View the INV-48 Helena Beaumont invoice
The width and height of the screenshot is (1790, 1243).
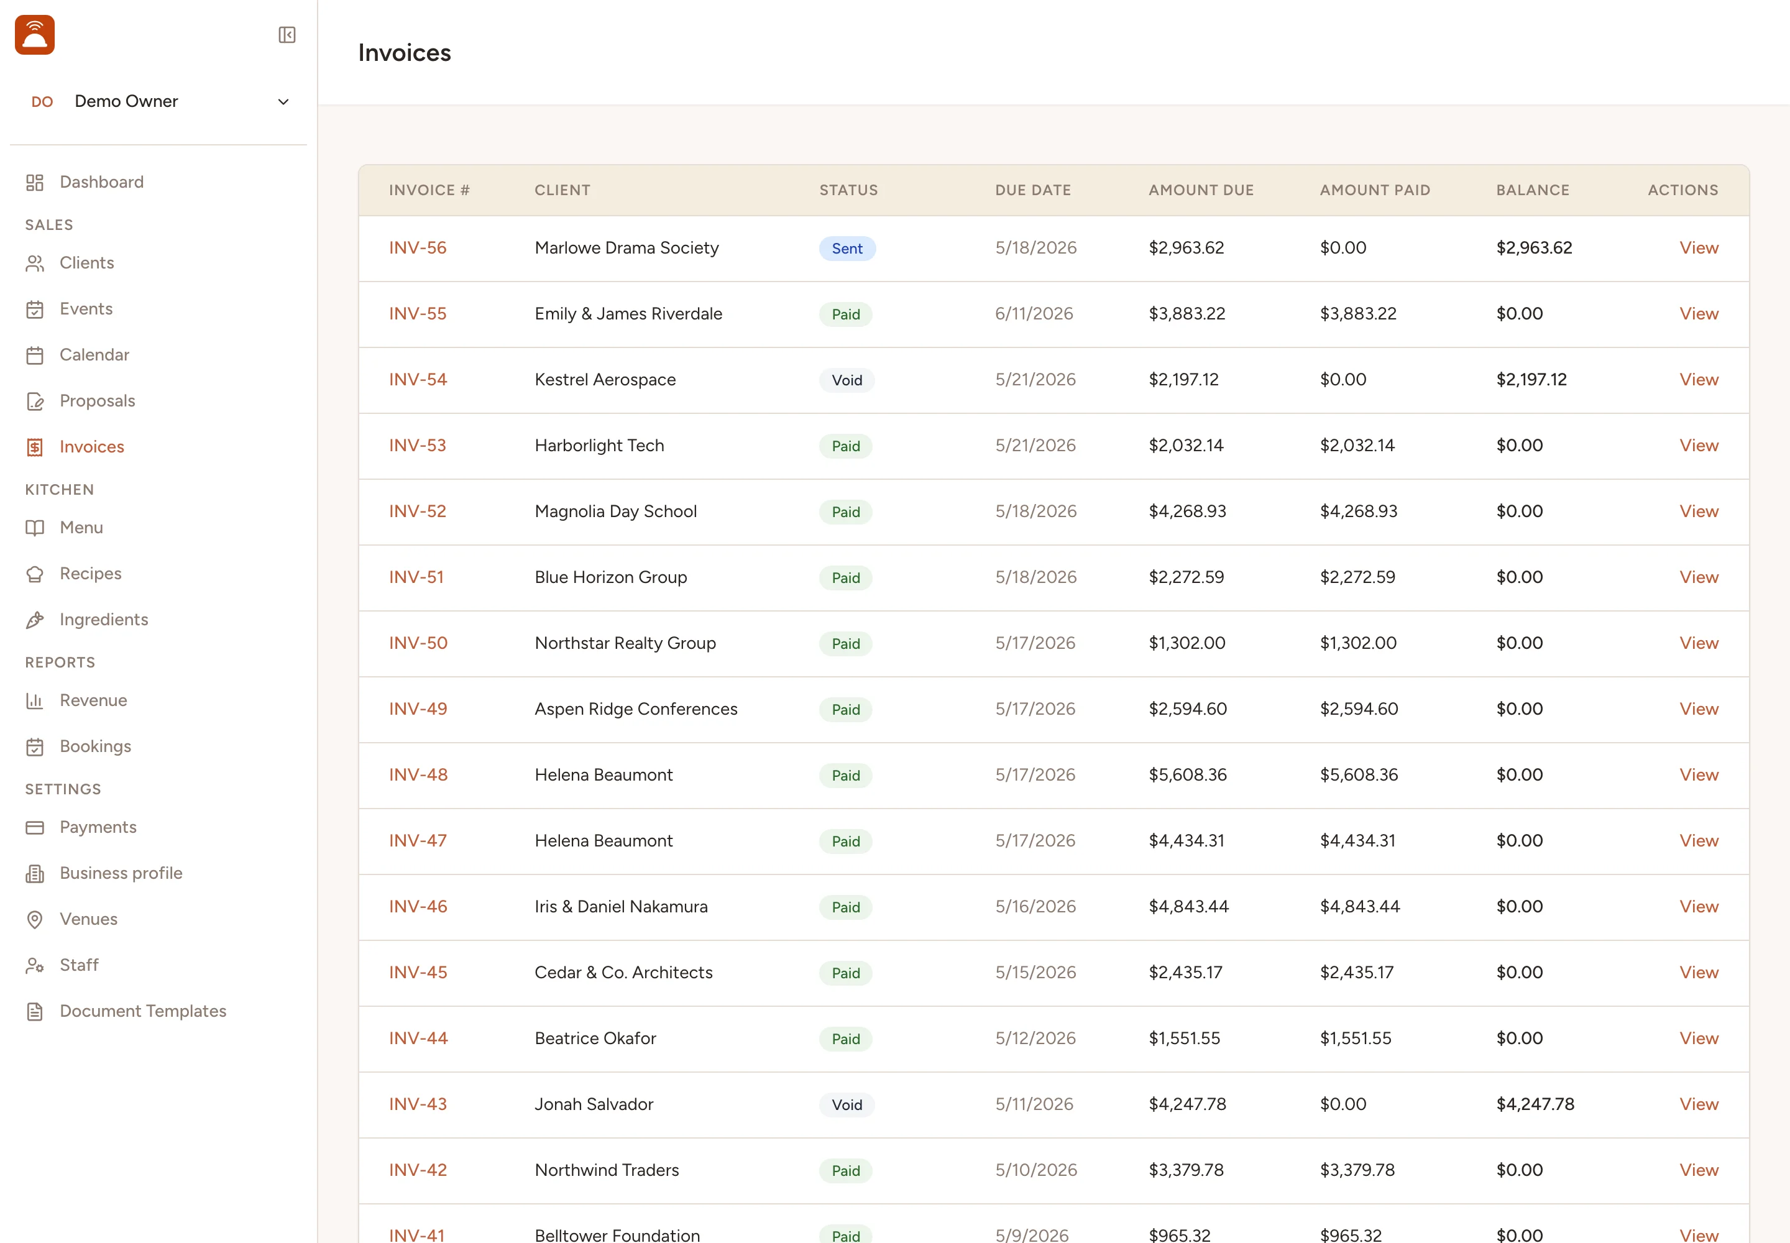pyautogui.click(x=1698, y=775)
